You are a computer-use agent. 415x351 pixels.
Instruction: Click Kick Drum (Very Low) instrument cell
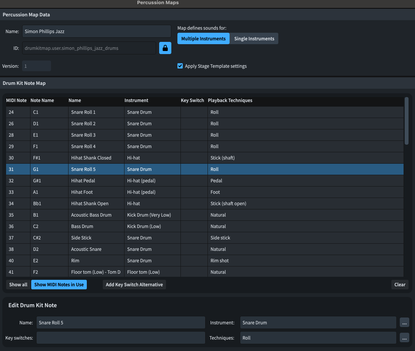152,215
